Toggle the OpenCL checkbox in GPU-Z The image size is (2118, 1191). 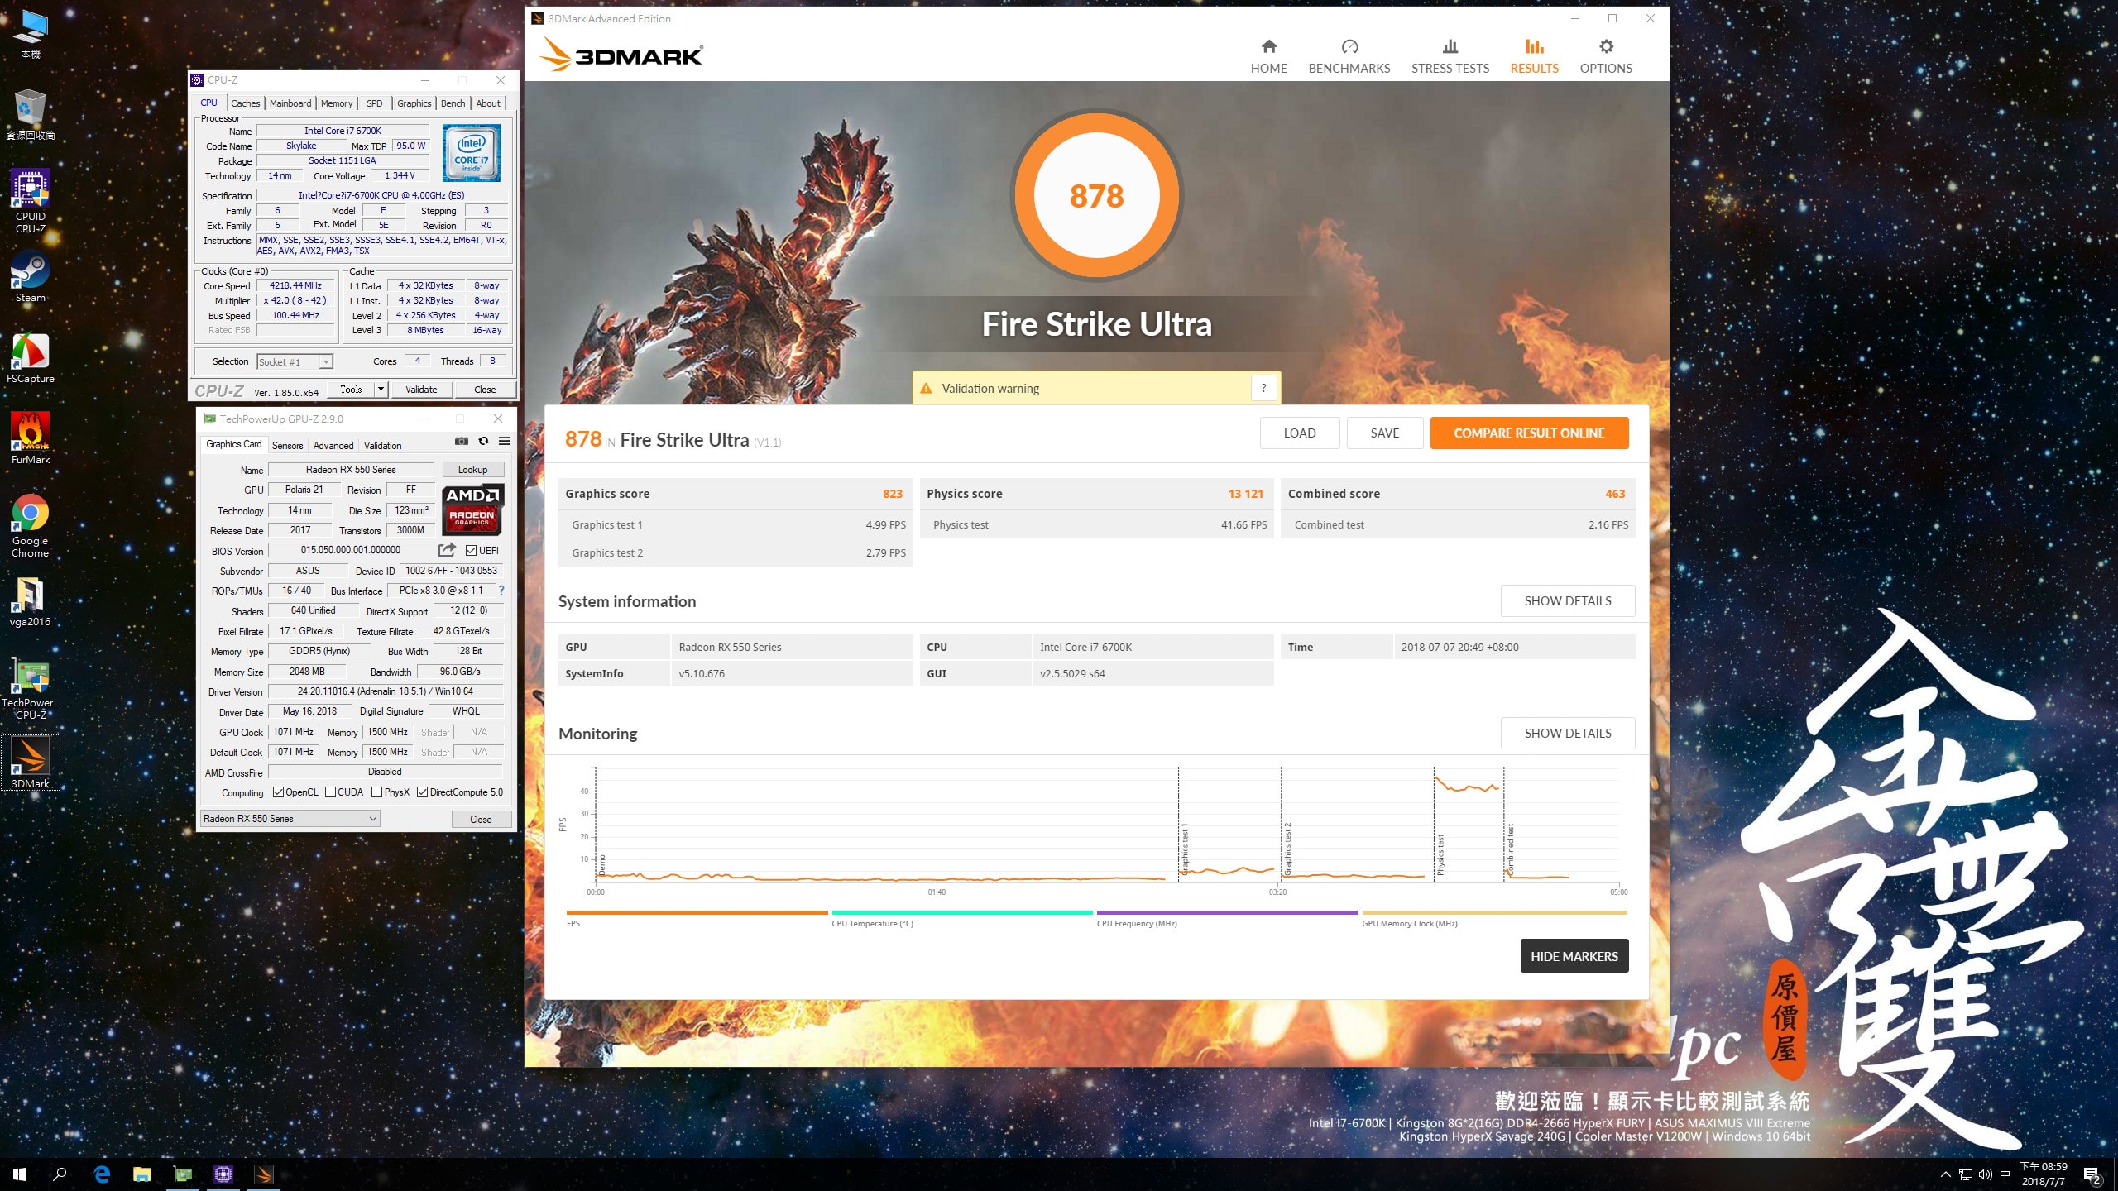point(278,792)
